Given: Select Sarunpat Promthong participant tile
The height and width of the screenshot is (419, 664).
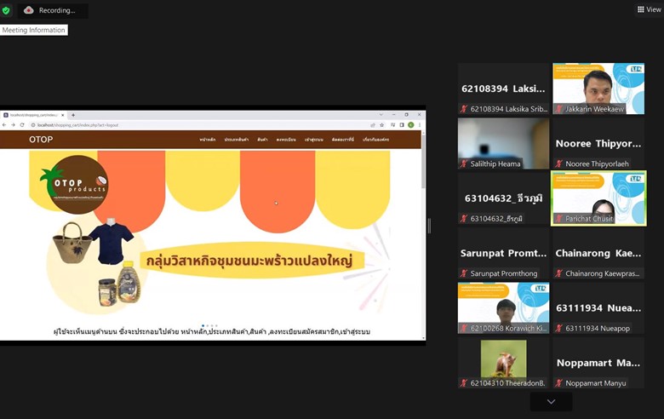Looking at the screenshot, I should (x=503, y=253).
